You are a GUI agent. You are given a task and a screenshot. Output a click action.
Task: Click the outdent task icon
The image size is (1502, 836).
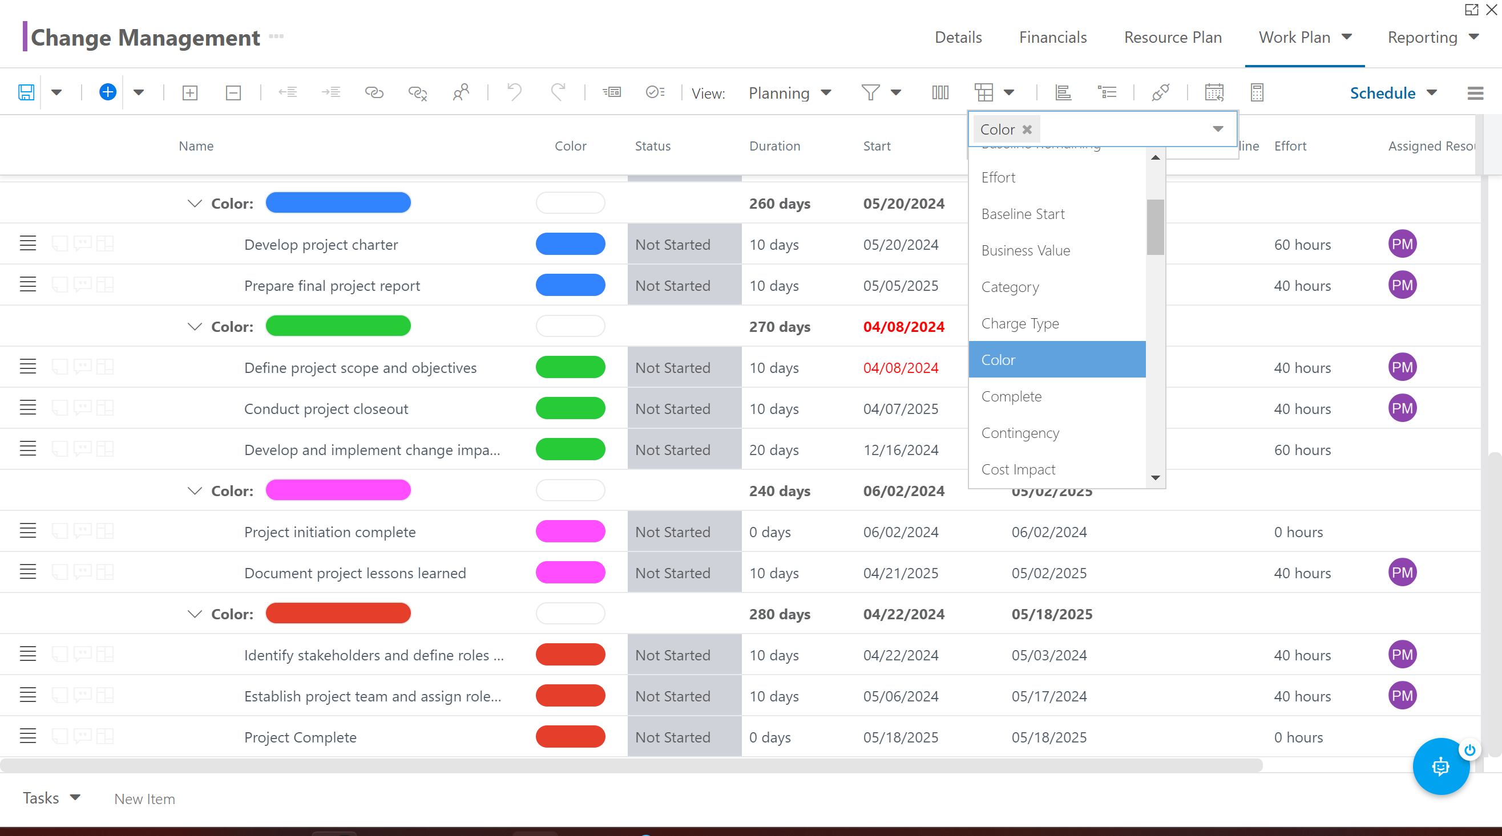(x=288, y=92)
